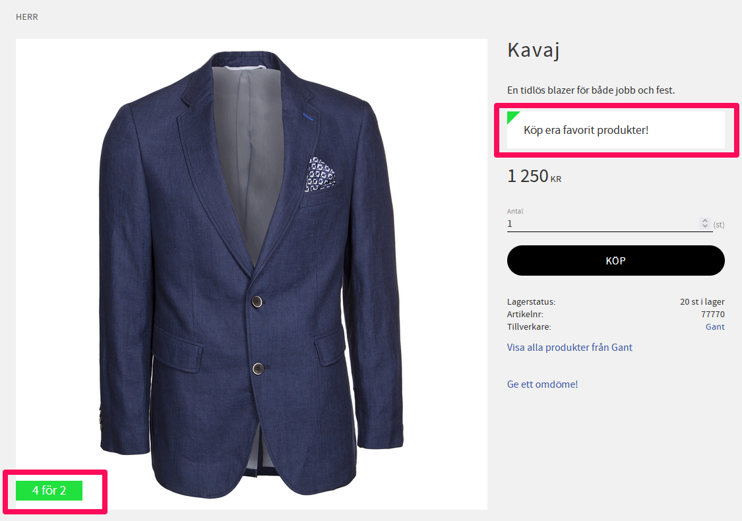Click the green "4 för 2" badge
The image size is (742, 521).
(49, 491)
